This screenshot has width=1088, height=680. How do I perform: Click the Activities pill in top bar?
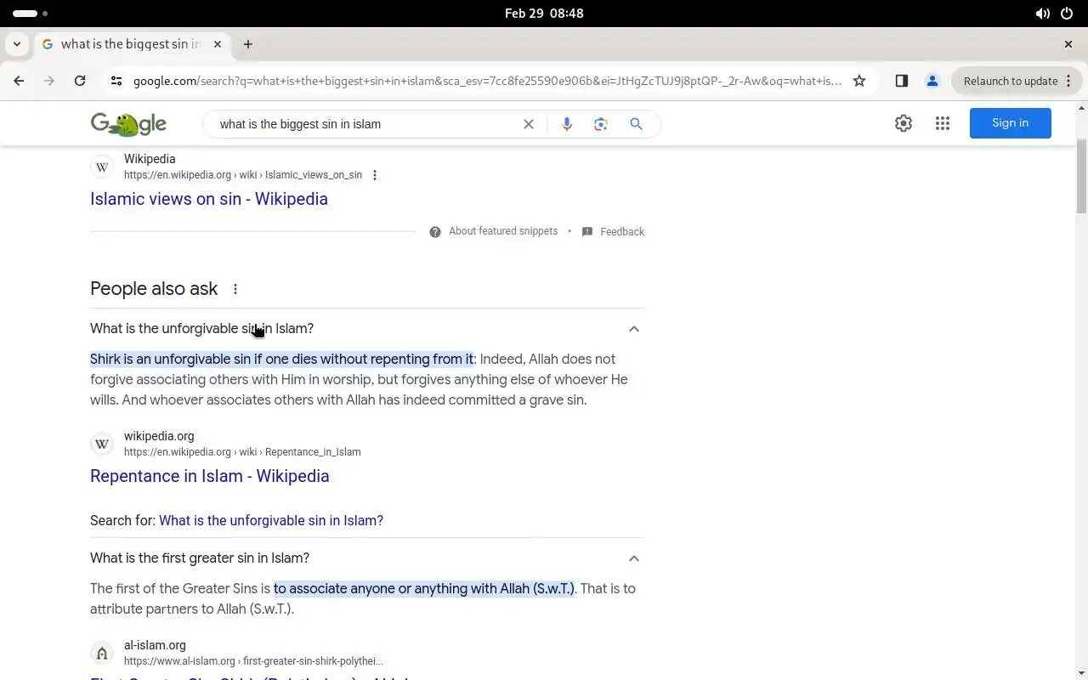31,14
